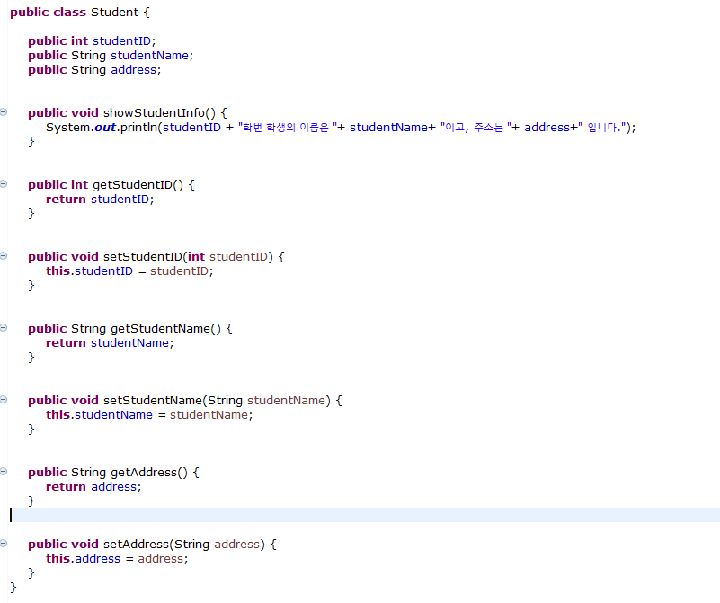Click showStudentInfo method name

click(x=154, y=113)
